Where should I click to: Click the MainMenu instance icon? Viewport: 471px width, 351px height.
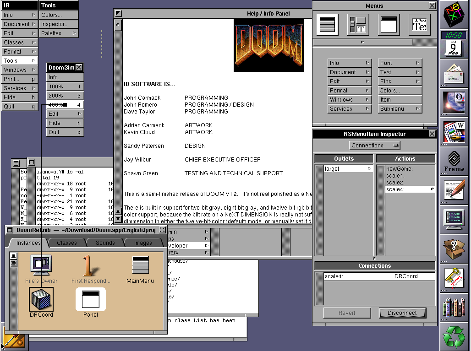(x=140, y=266)
